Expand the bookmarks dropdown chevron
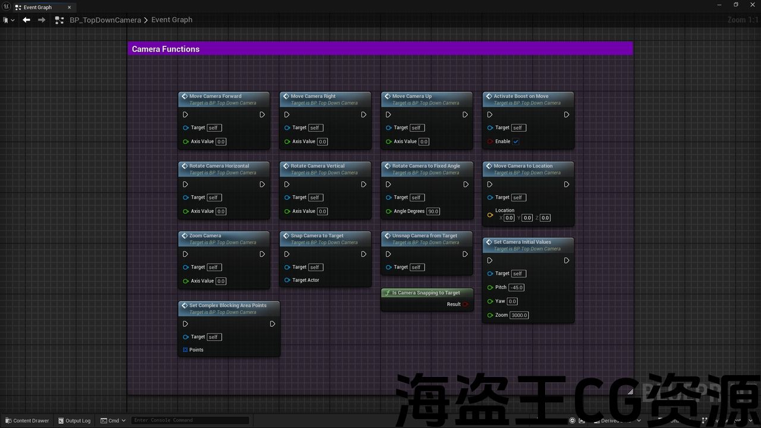761x428 pixels. point(12,20)
